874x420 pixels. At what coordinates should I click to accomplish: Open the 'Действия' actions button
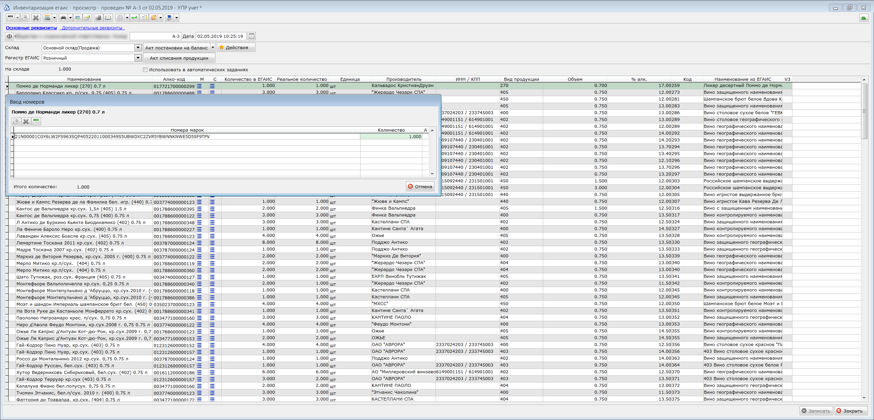click(x=236, y=47)
